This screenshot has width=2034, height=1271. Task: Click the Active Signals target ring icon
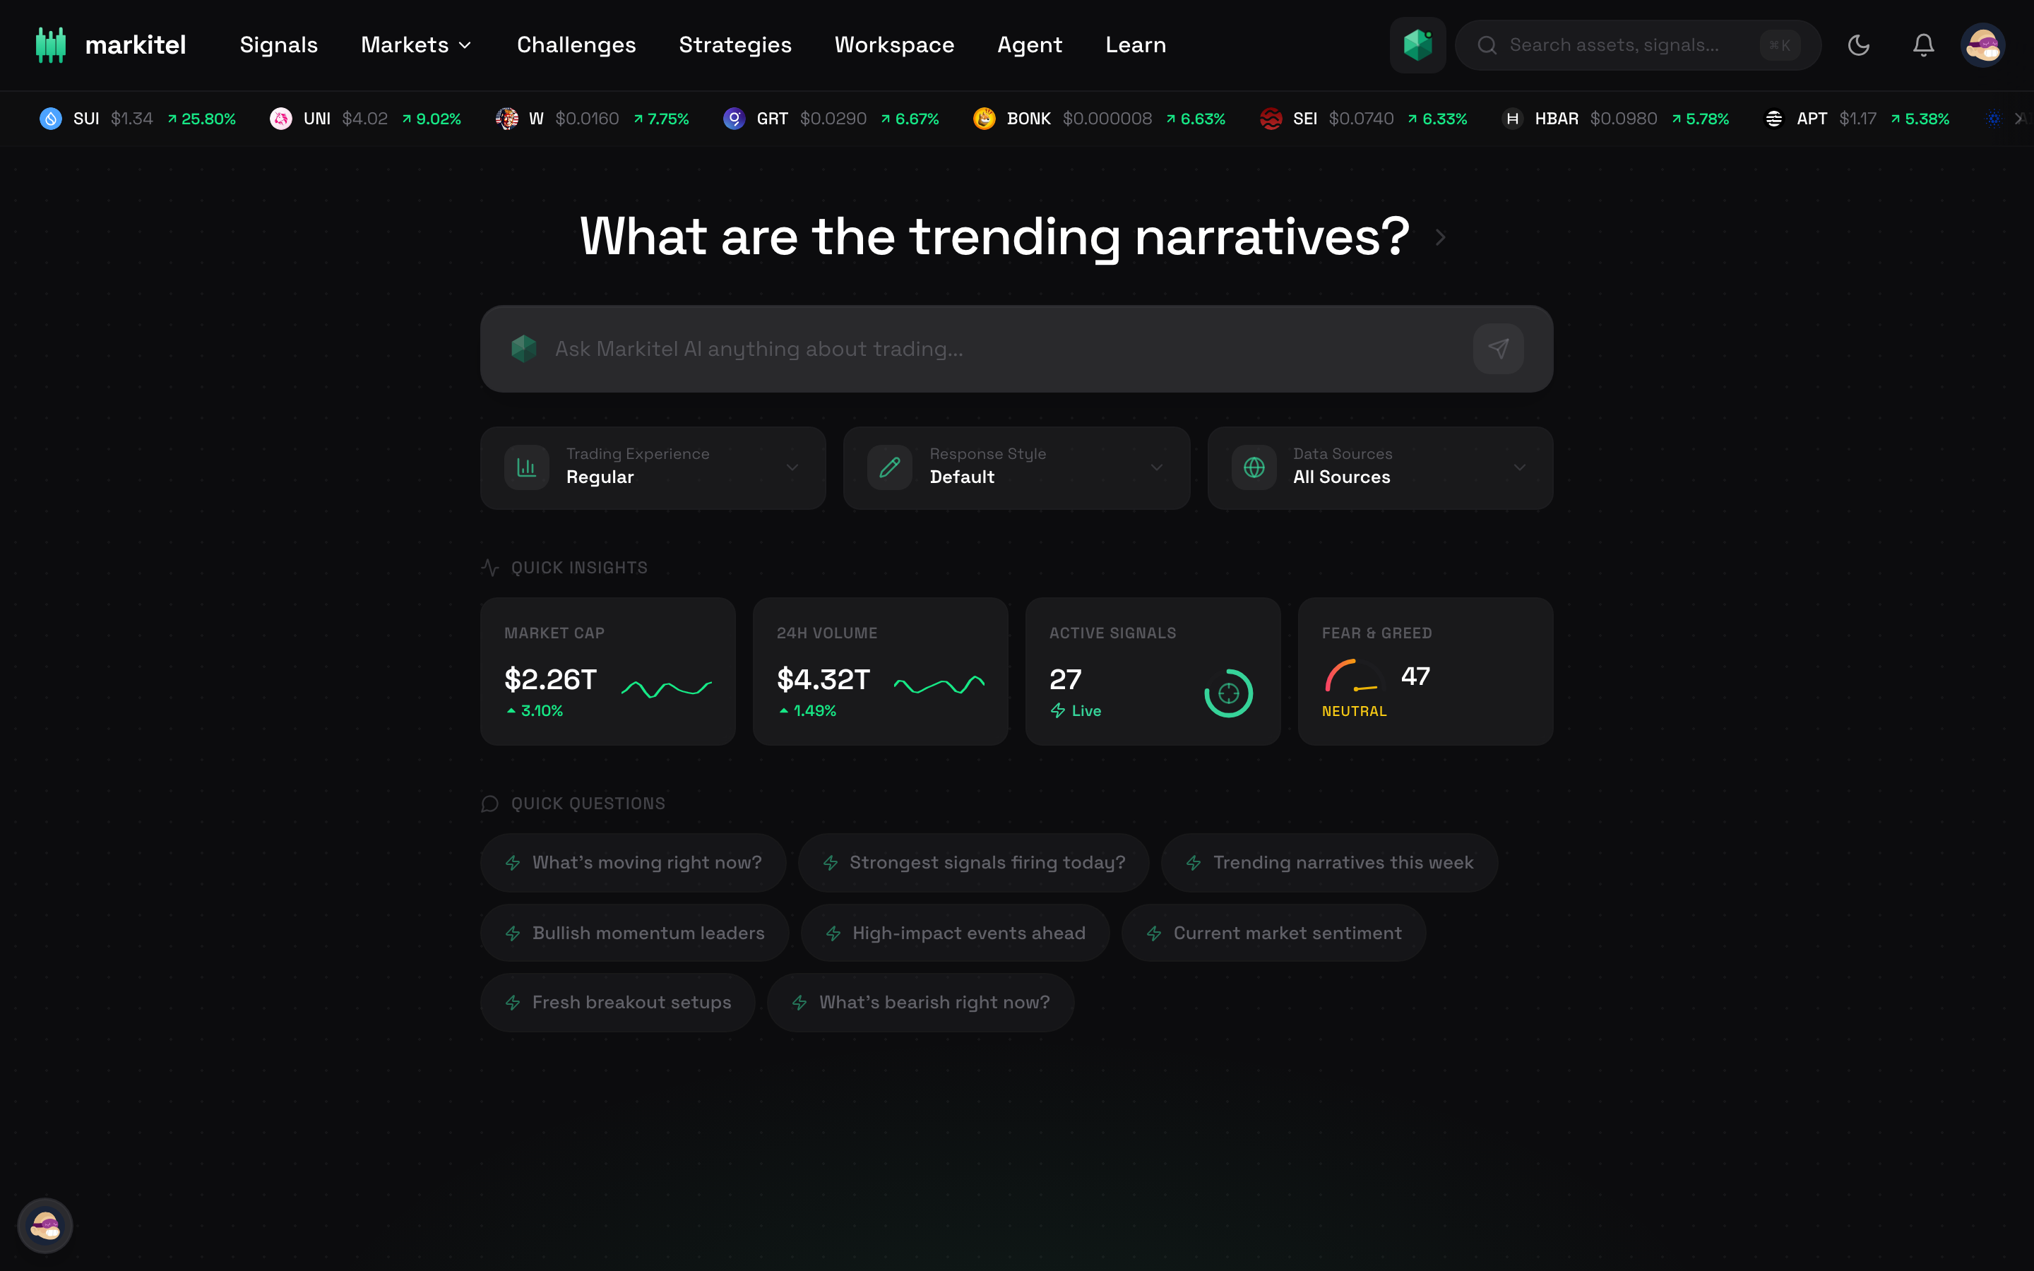coord(1228,693)
